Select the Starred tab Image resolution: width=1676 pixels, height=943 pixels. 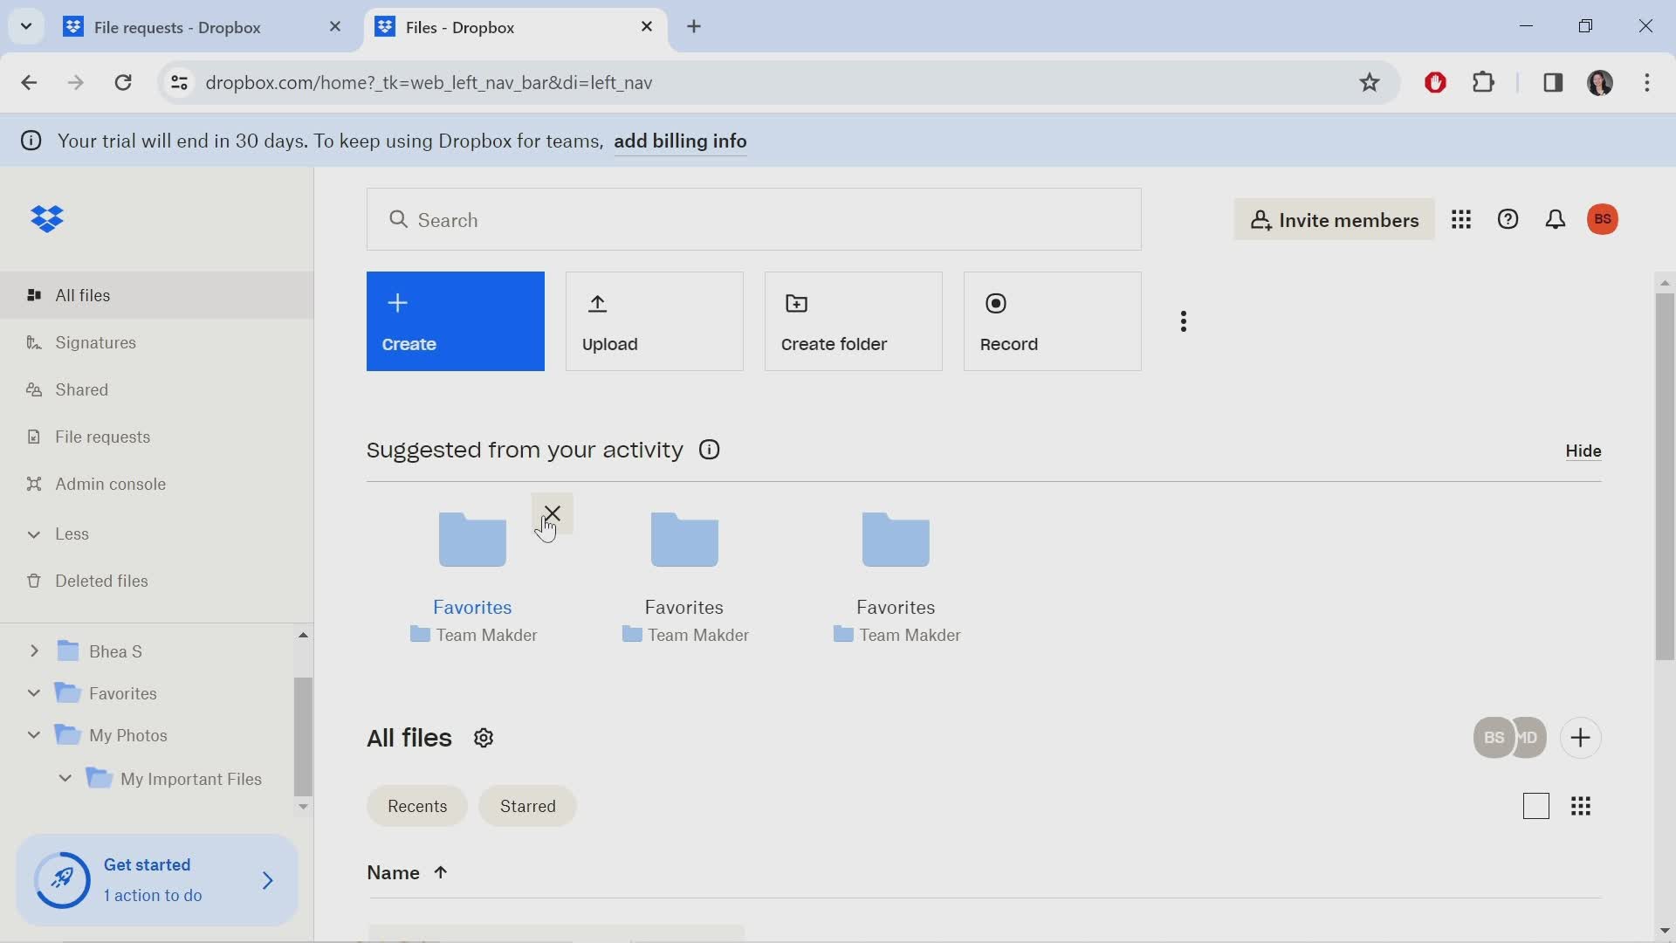point(527,806)
